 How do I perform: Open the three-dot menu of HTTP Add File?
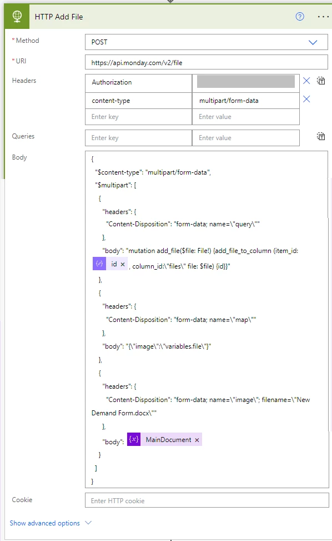point(323,17)
